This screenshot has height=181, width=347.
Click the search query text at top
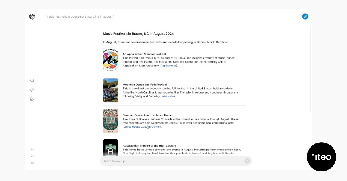coord(80,17)
